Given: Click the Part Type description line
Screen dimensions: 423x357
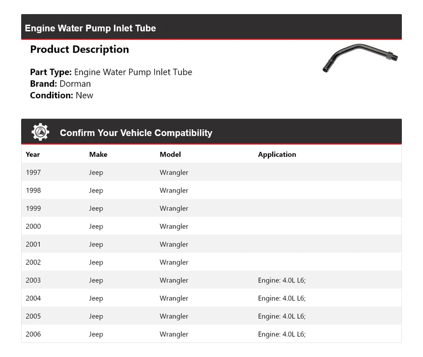Looking at the screenshot, I should (x=111, y=72).
